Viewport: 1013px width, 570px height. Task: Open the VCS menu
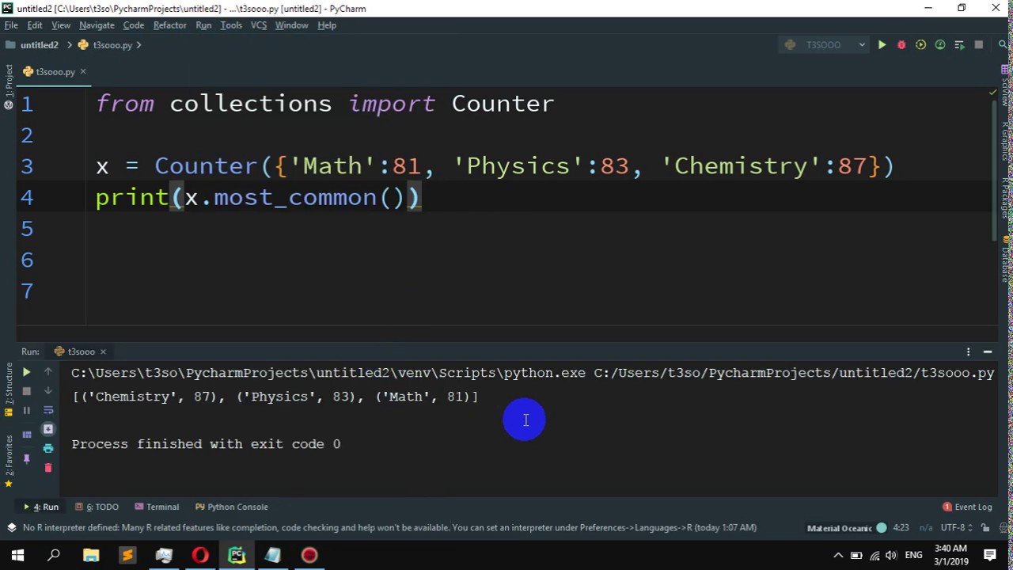tap(259, 25)
